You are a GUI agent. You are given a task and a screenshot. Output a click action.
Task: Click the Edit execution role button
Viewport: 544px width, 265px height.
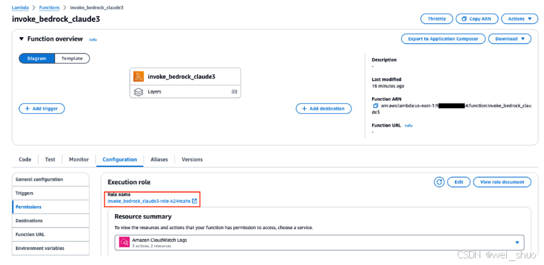pos(459,182)
